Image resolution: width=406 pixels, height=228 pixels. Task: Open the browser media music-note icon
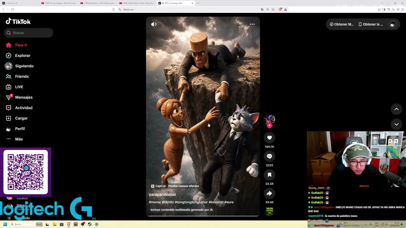tap(379, 9)
